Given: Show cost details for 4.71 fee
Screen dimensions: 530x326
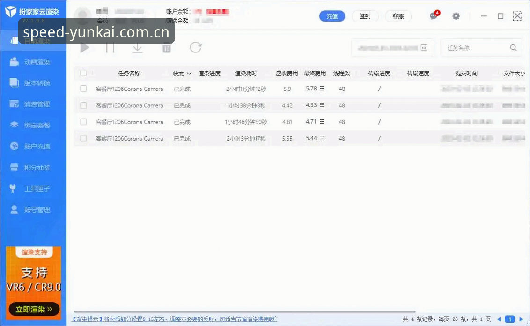Looking at the screenshot, I should 322,122.
